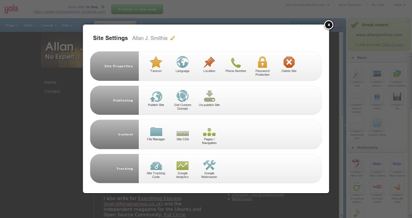Select the Picture Gallery widget

coord(397,78)
